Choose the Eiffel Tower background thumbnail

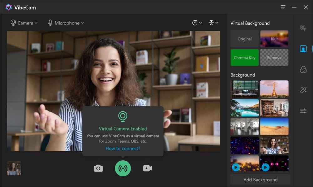click(x=274, y=89)
